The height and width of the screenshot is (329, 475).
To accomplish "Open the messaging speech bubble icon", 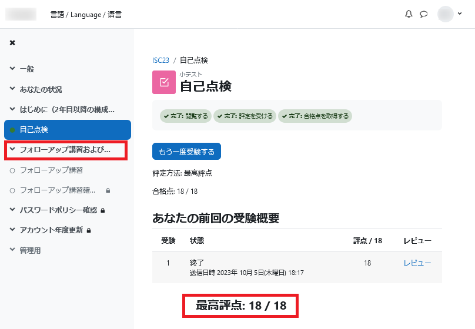I will [423, 14].
